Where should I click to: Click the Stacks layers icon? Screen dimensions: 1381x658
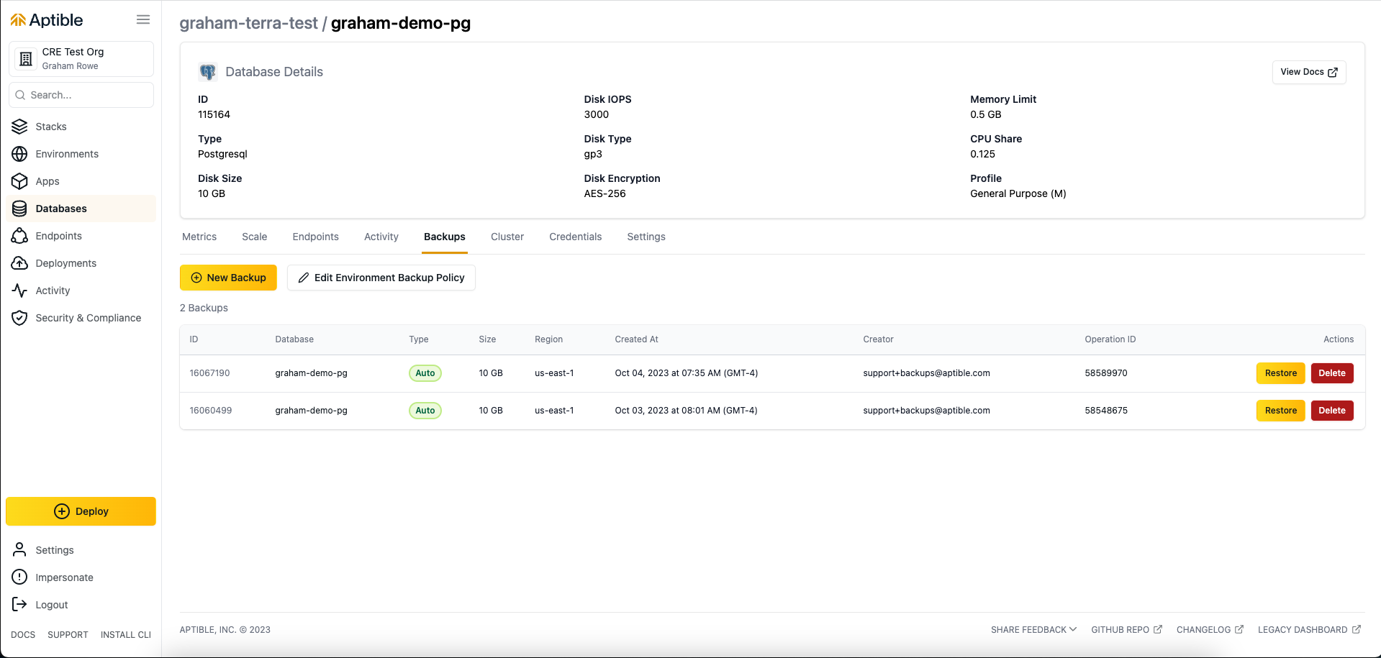click(x=19, y=127)
